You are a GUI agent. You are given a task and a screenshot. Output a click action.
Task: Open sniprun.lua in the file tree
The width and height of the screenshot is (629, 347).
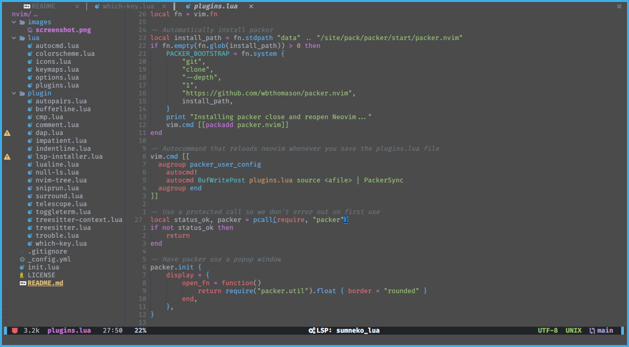tap(57, 188)
